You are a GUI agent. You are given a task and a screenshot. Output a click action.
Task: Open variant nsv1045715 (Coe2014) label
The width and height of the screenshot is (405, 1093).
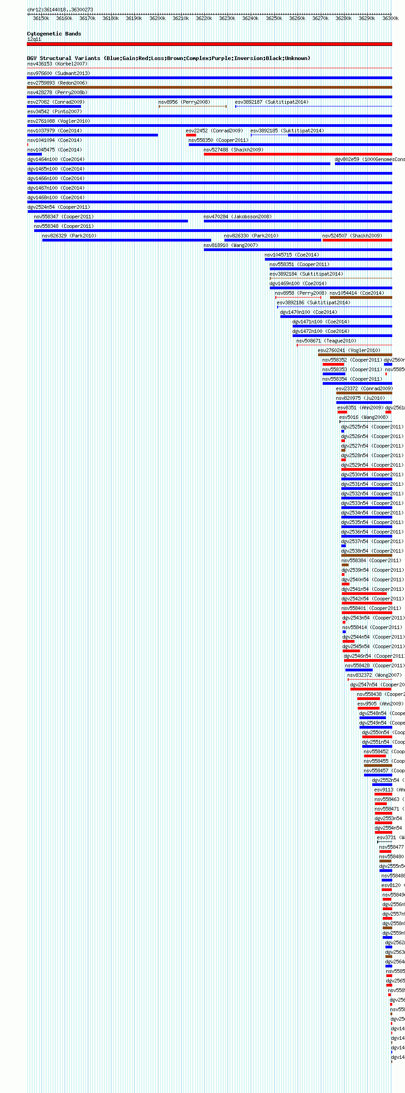(x=292, y=255)
